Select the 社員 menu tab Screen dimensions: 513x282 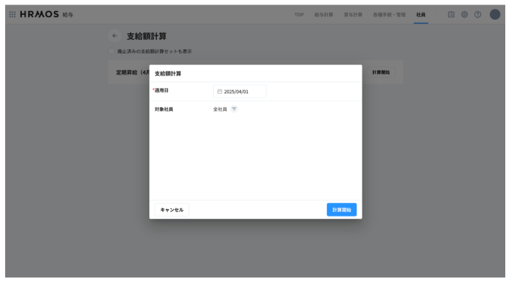point(420,15)
